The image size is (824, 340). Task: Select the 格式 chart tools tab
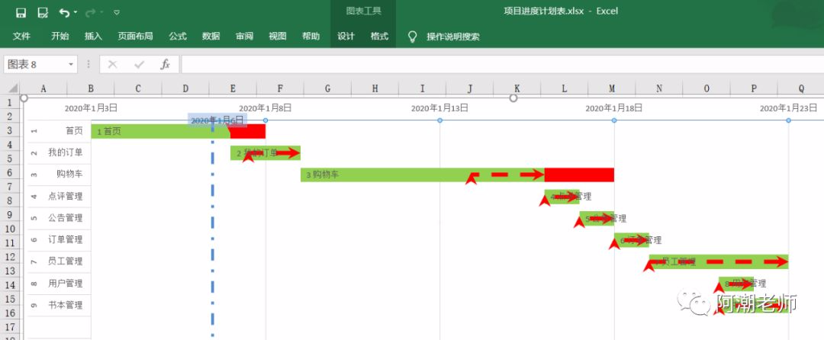pyautogui.click(x=379, y=36)
